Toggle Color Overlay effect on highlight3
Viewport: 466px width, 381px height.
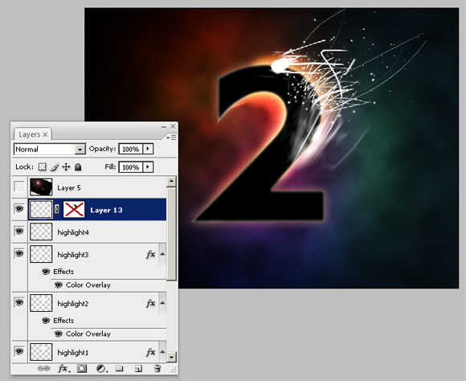pyautogui.click(x=58, y=285)
